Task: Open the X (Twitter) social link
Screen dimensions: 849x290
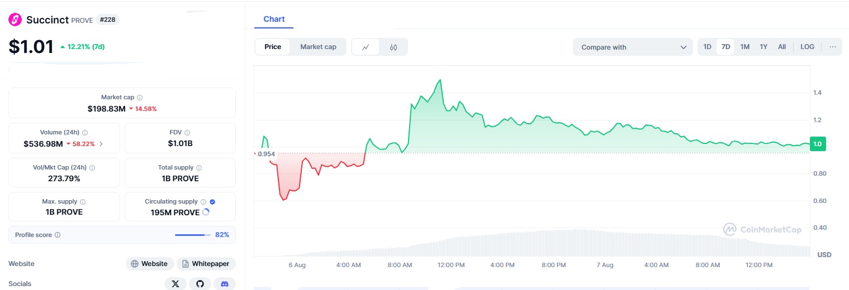Action: (176, 284)
